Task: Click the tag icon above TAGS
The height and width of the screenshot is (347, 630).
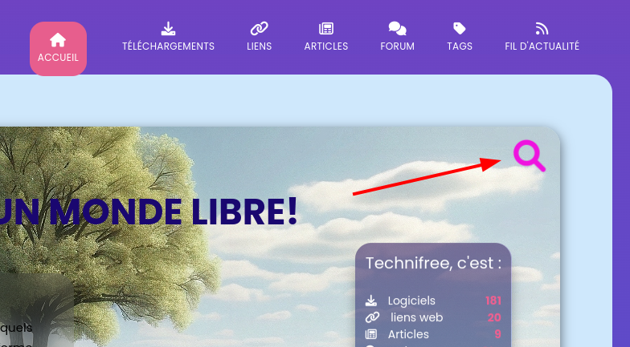Action: coord(460,29)
